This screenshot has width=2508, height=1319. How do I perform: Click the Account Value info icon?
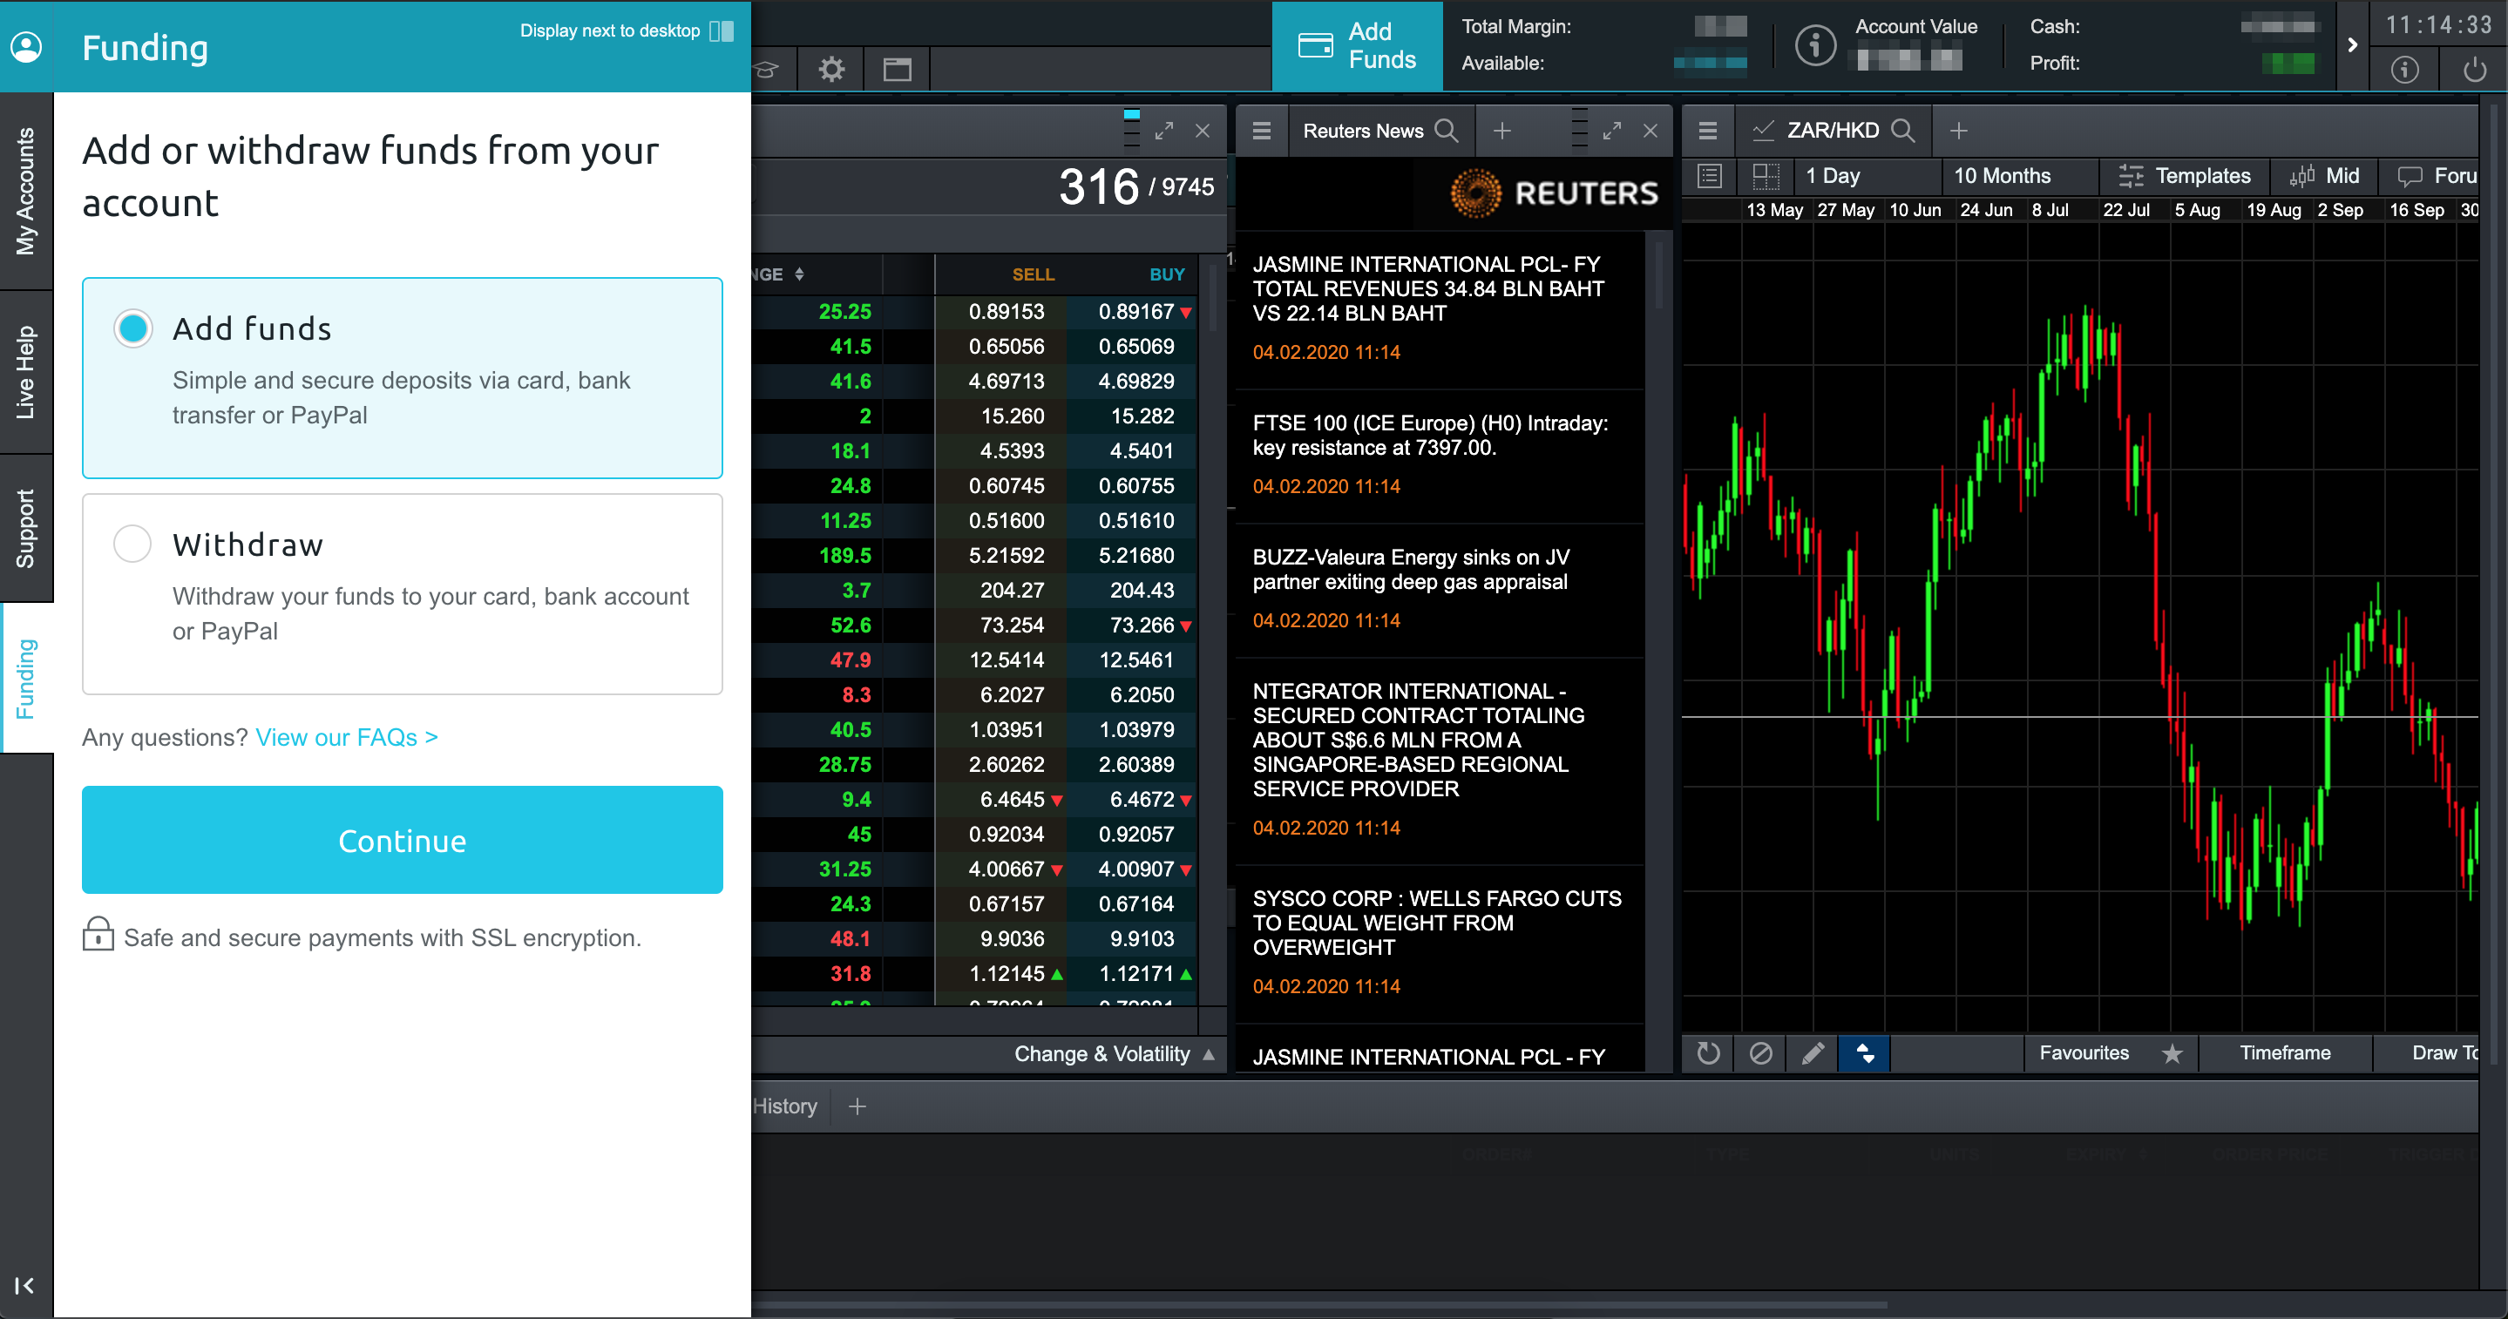pos(1815,46)
